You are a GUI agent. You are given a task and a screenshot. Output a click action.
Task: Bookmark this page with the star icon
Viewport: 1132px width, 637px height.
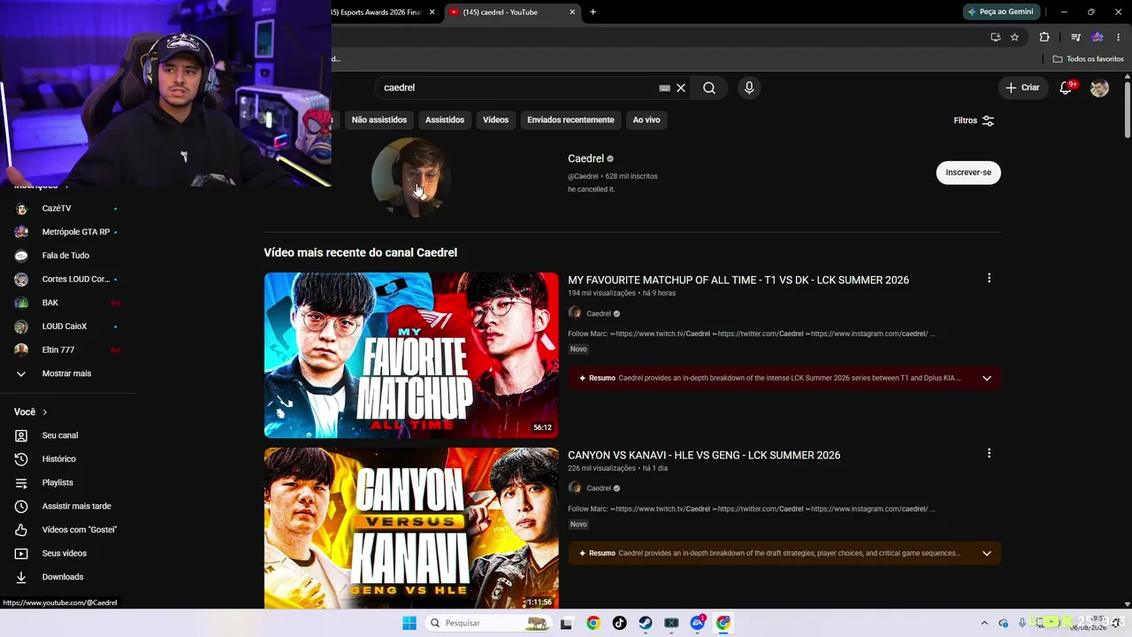pos(1014,37)
